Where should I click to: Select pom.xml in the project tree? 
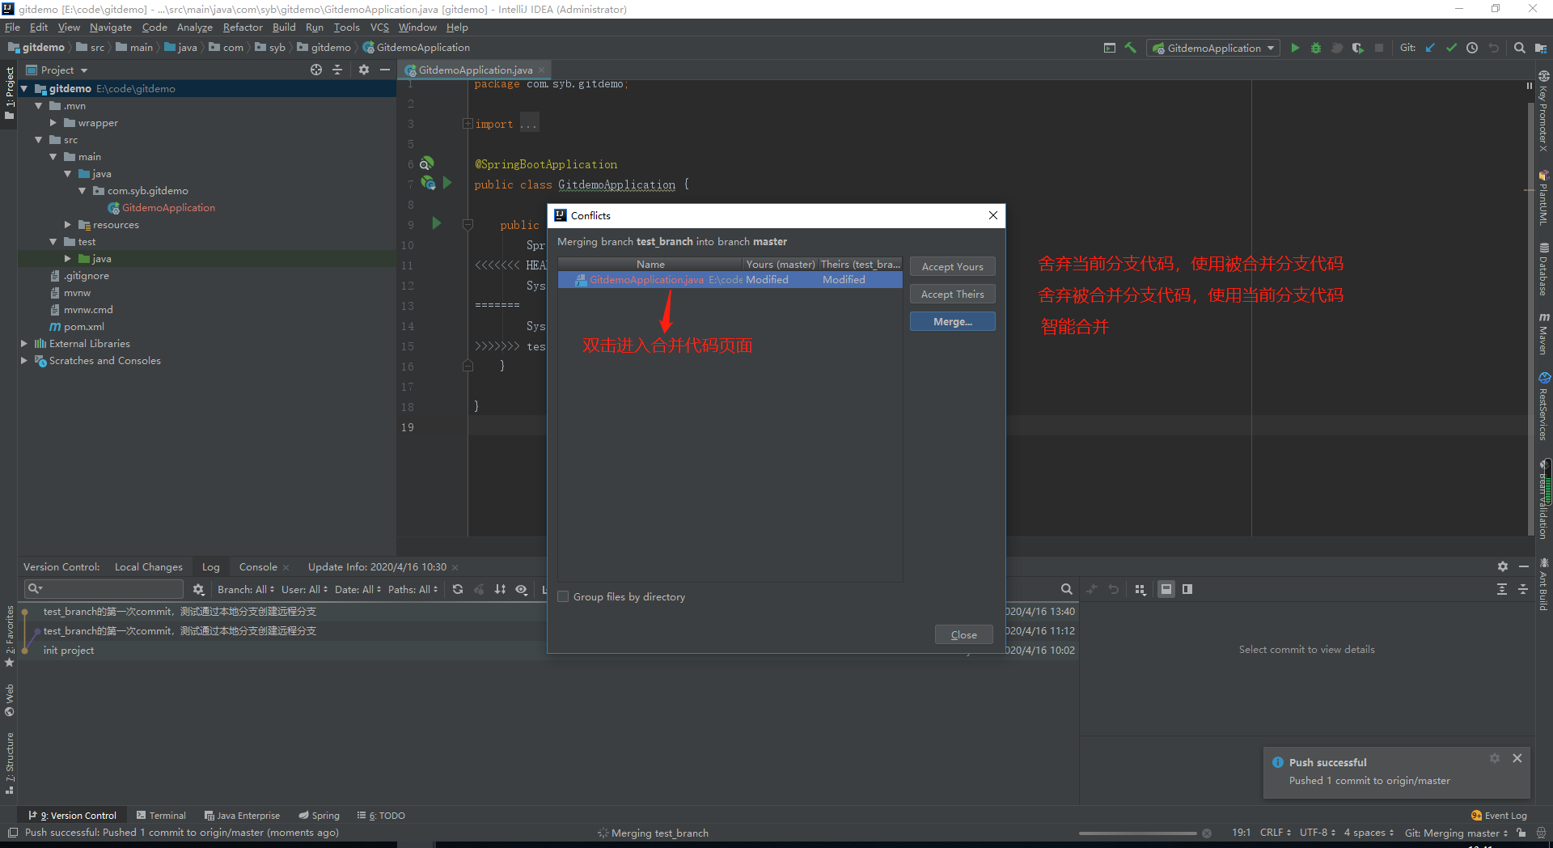(84, 327)
